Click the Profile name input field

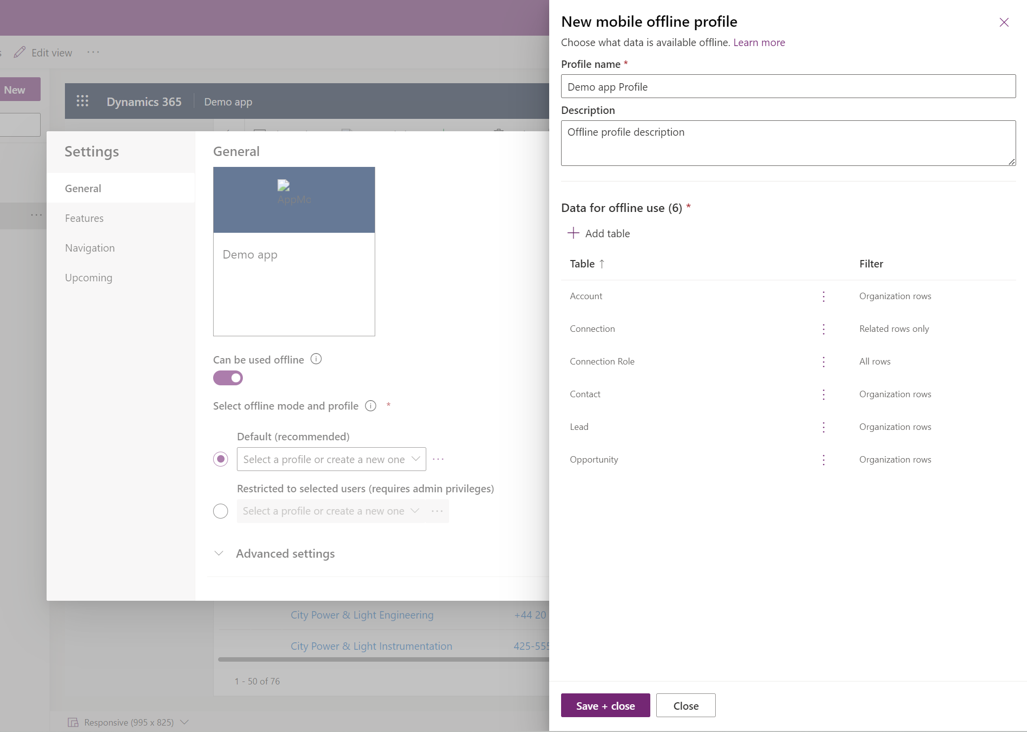coord(789,86)
